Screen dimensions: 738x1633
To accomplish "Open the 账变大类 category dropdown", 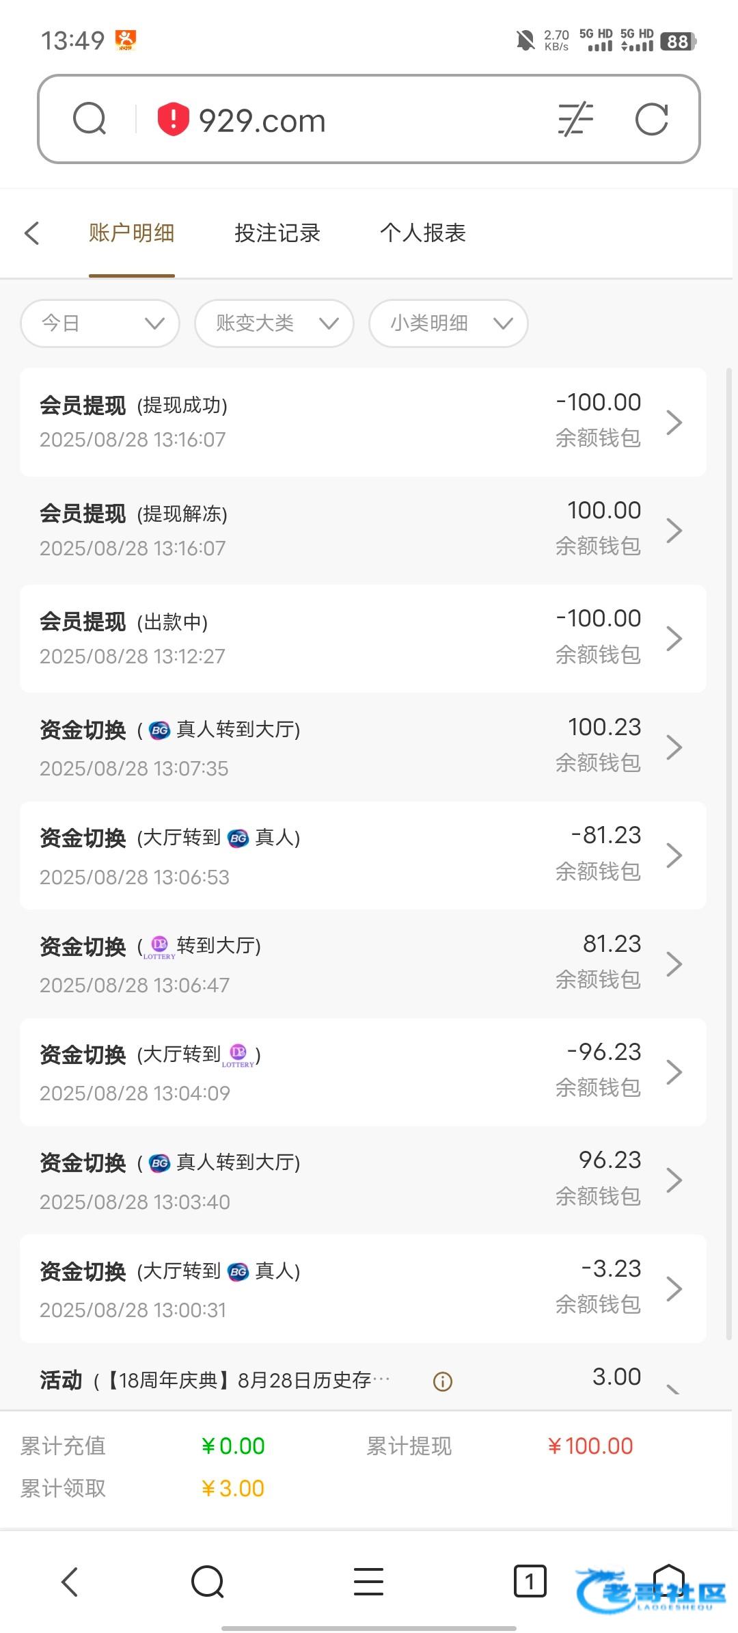I will pyautogui.click(x=274, y=323).
